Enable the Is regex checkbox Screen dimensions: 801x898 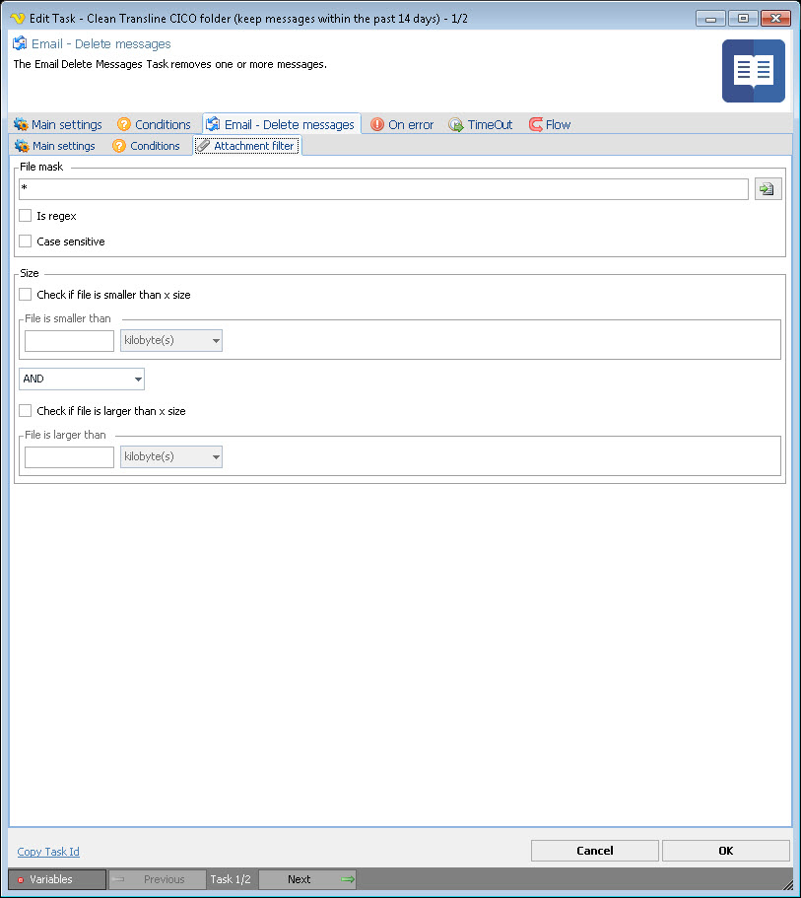[x=26, y=216]
